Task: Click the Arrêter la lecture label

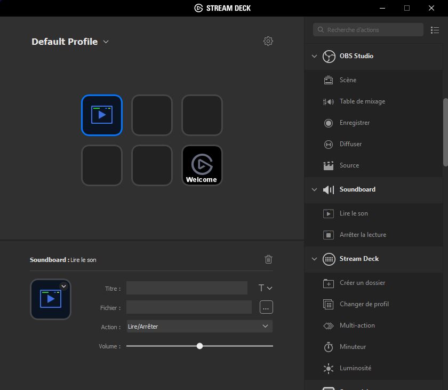Action: (363, 235)
